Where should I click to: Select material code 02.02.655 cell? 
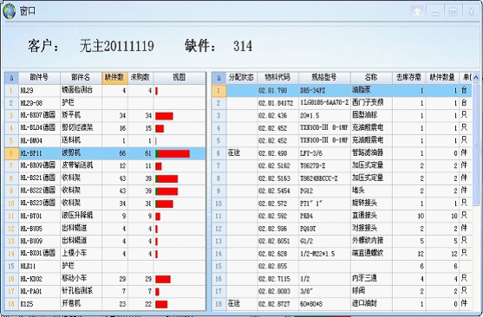[x=277, y=267]
